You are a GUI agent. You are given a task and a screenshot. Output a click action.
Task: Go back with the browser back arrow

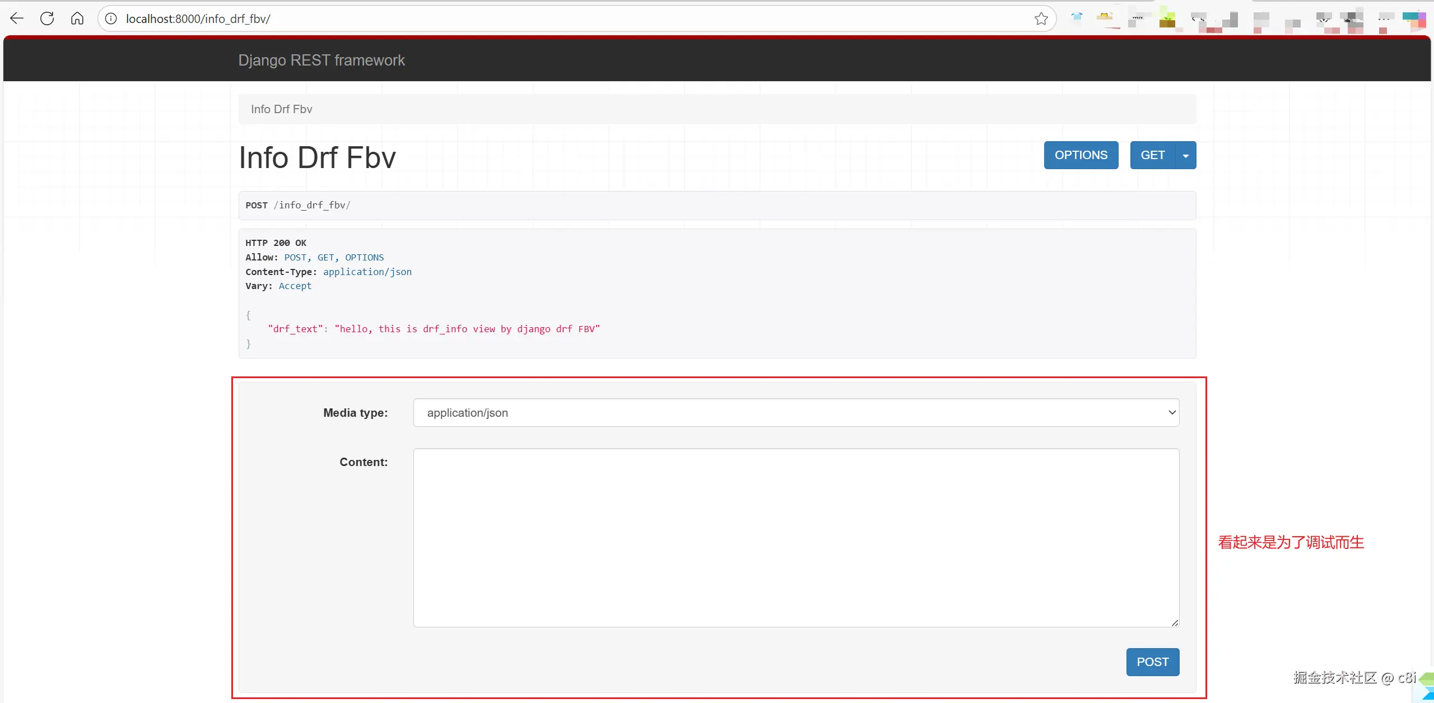[17, 18]
